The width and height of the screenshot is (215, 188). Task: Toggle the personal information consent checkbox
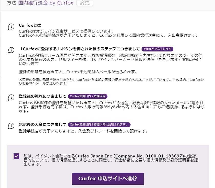[16, 156]
